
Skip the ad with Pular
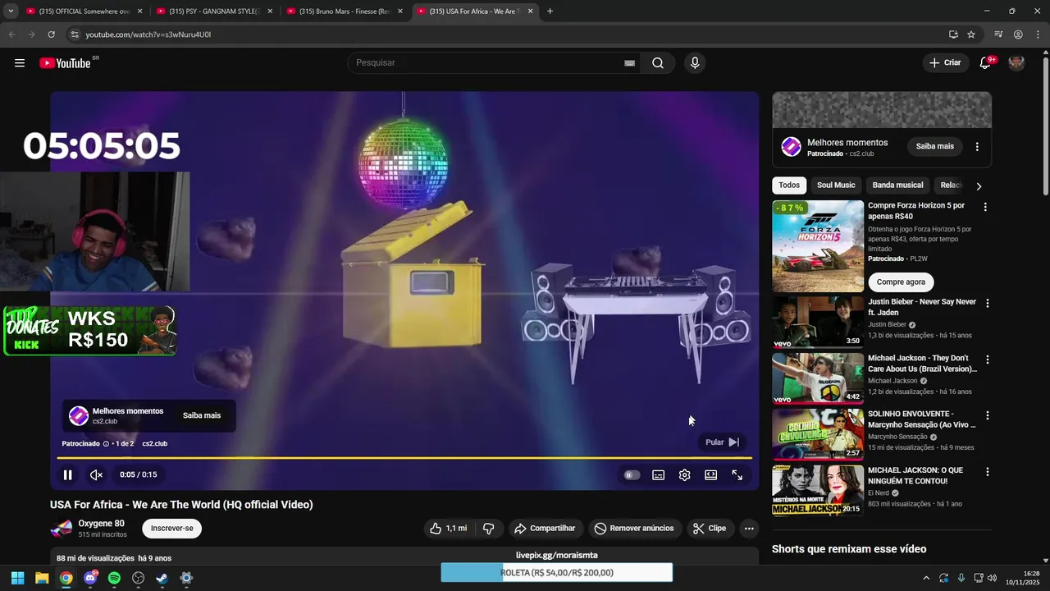[722, 442]
